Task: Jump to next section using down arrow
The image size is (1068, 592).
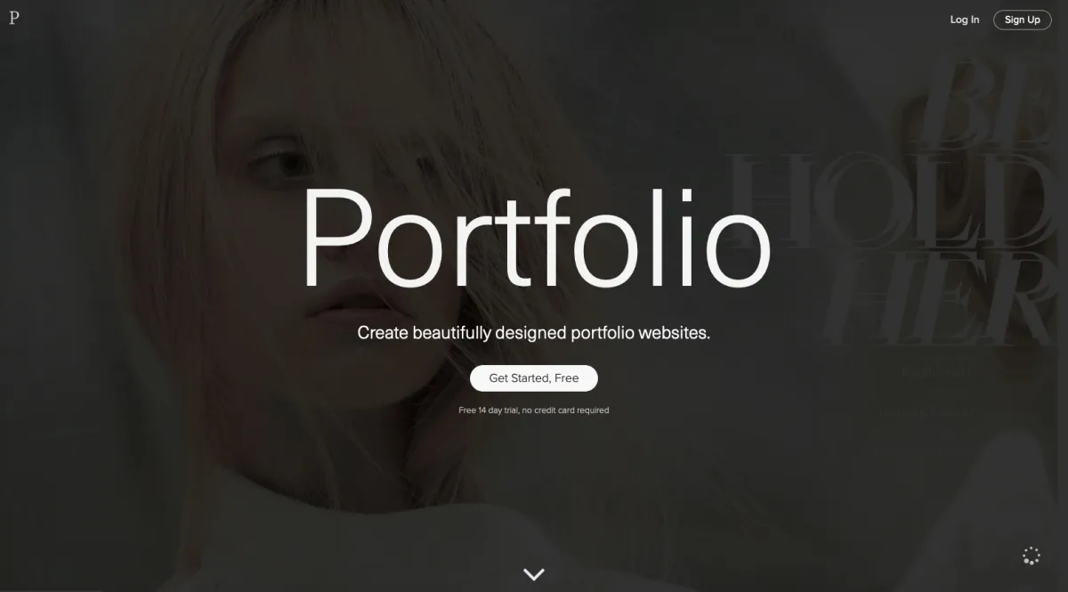Action: [534, 574]
